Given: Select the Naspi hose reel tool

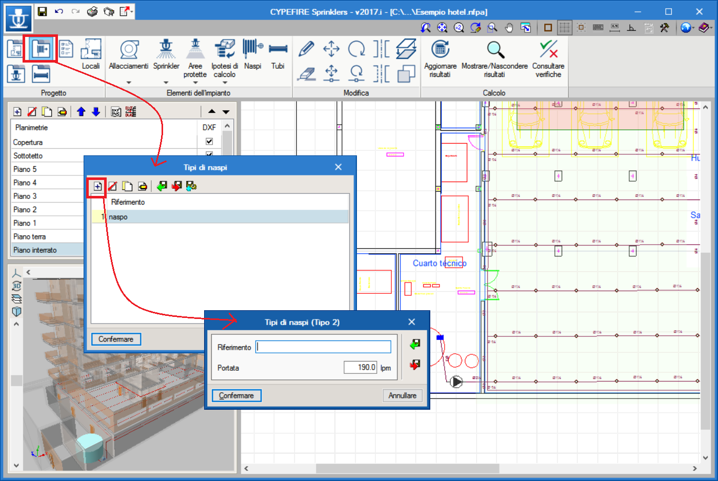Looking at the screenshot, I should click(253, 54).
